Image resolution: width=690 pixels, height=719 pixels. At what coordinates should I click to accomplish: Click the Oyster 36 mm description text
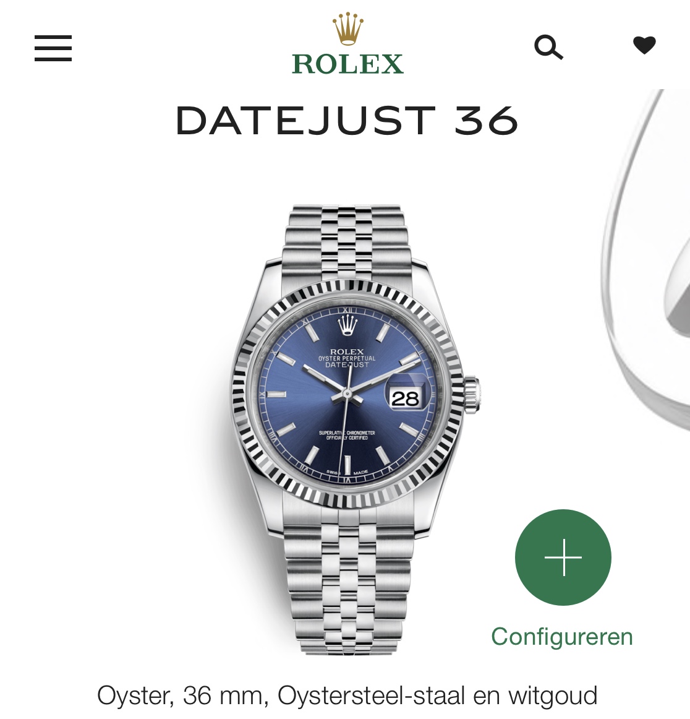coord(347,695)
